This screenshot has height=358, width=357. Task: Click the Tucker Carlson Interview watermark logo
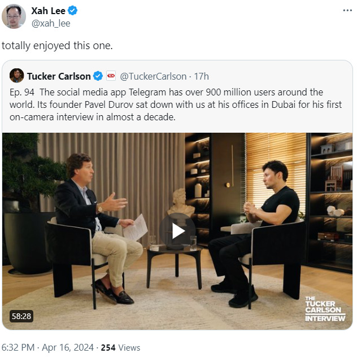(x=324, y=309)
